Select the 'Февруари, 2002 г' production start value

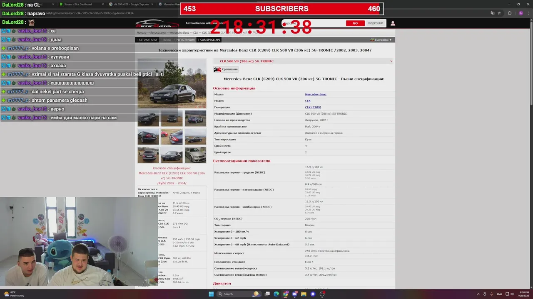click(x=316, y=120)
